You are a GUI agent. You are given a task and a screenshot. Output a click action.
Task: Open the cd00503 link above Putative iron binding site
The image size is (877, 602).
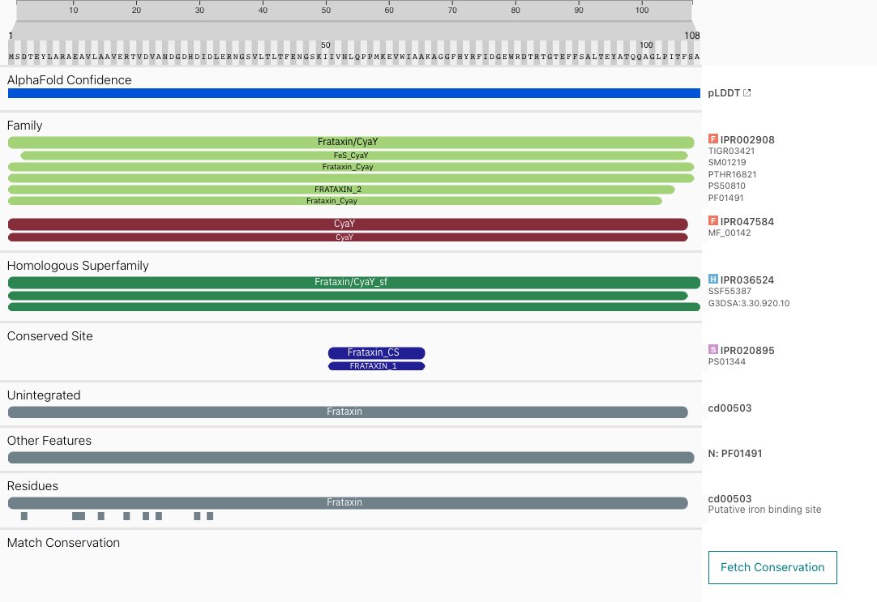[x=730, y=498]
